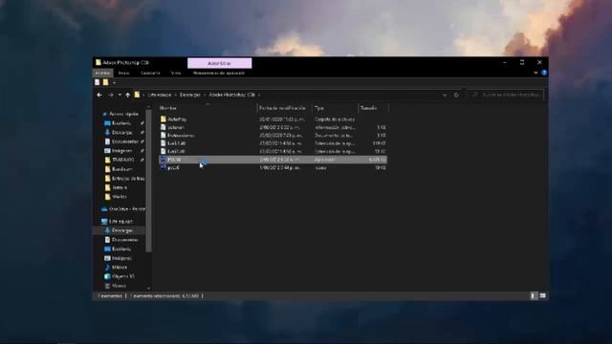Switch to the Compartir ribbon tab
The image size is (612, 344).
click(150, 73)
